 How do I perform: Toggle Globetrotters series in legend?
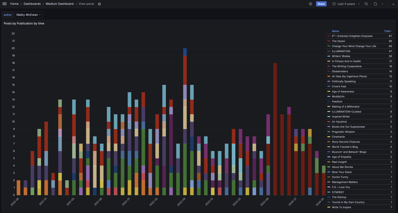(340, 72)
